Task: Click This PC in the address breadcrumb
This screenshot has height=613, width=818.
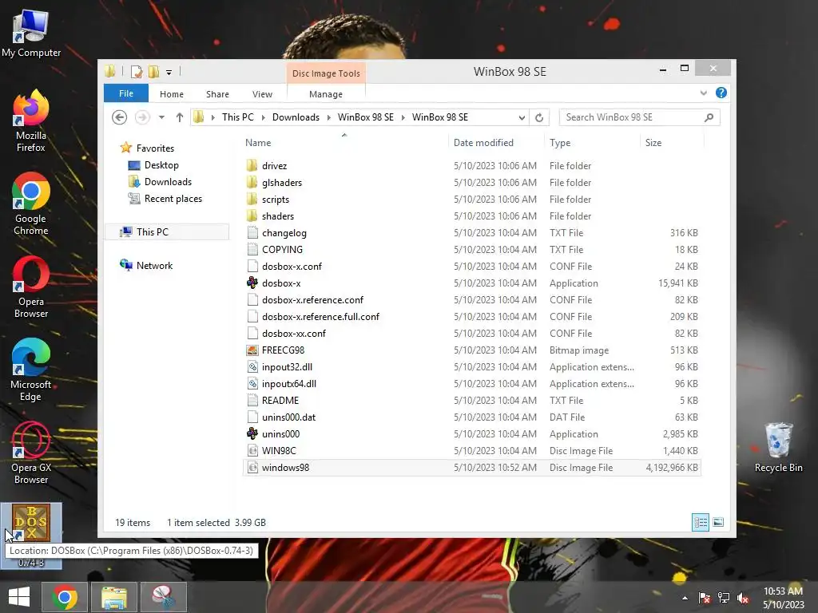Action: 237,117
